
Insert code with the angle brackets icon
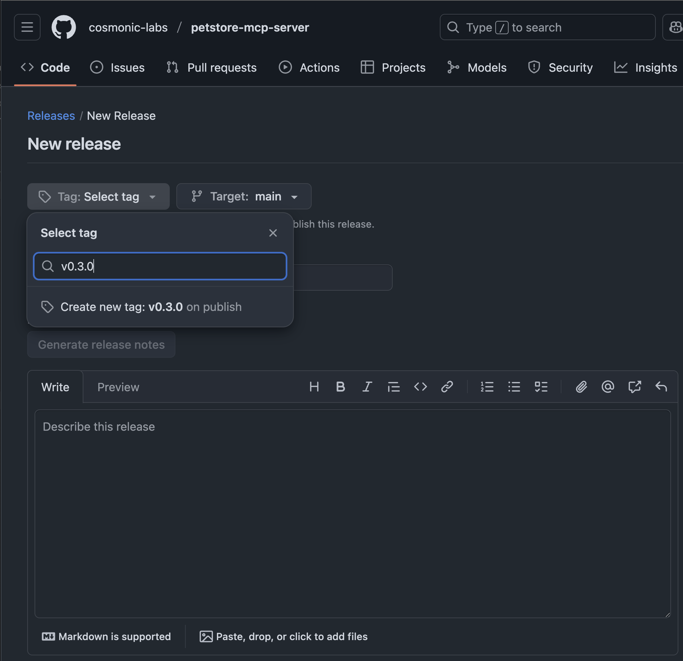point(420,387)
